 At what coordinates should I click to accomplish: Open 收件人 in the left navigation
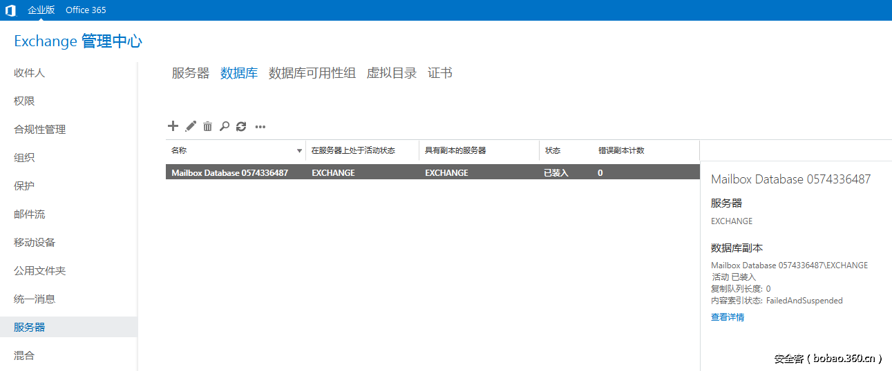click(x=30, y=73)
